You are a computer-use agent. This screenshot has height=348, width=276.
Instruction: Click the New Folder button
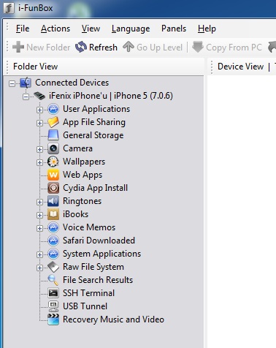coord(42,47)
